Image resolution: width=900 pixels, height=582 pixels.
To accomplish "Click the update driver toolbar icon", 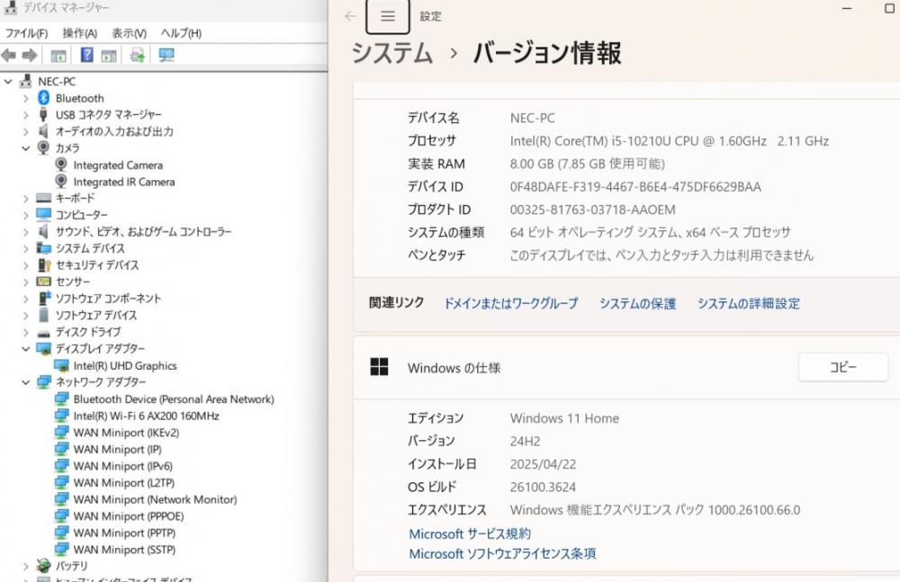I will 137,55.
